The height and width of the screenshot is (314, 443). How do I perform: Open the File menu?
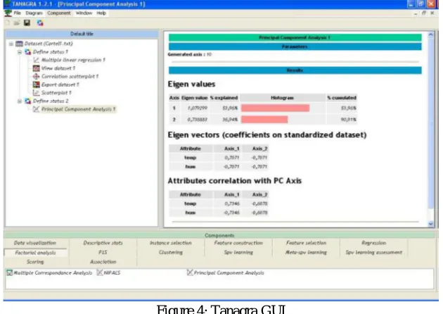tap(18, 13)
